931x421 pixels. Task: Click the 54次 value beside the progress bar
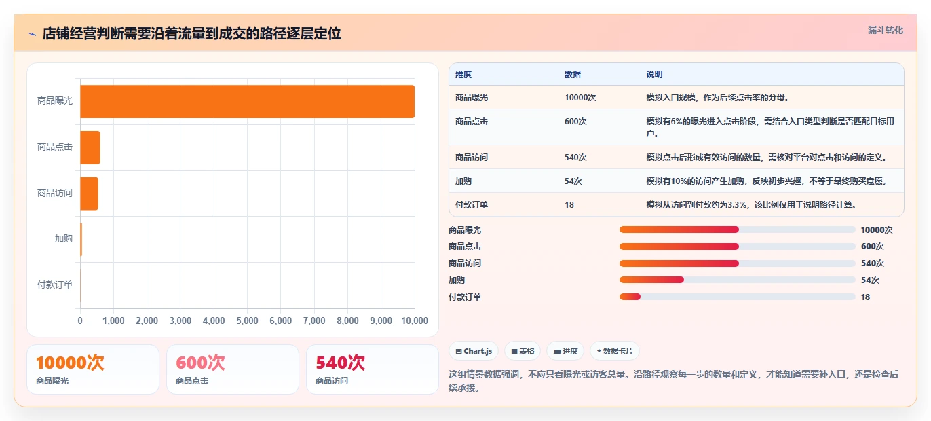click(870, 280)
